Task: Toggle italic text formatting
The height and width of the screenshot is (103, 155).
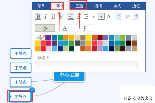Action: click(45, 16)
